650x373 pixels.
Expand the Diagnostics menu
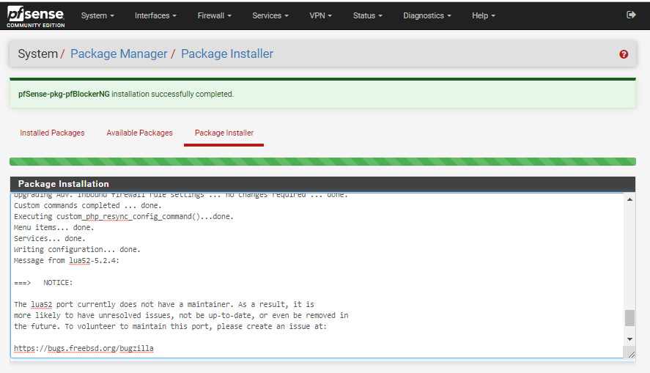(x=427, y=15)
